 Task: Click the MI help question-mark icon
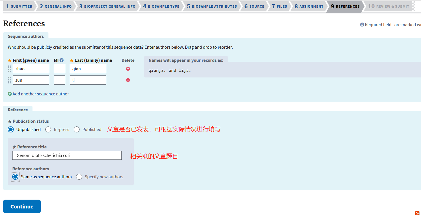tap(62, 60)
